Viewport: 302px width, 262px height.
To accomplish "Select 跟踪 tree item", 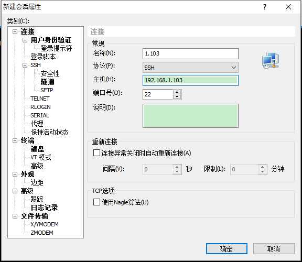I will pyautogui.click(x=37, y=199).
